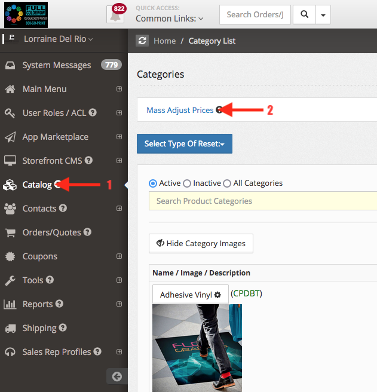Open System Messages in the sidebar
This screenshot has width=377, height=392.
point(56,65)
